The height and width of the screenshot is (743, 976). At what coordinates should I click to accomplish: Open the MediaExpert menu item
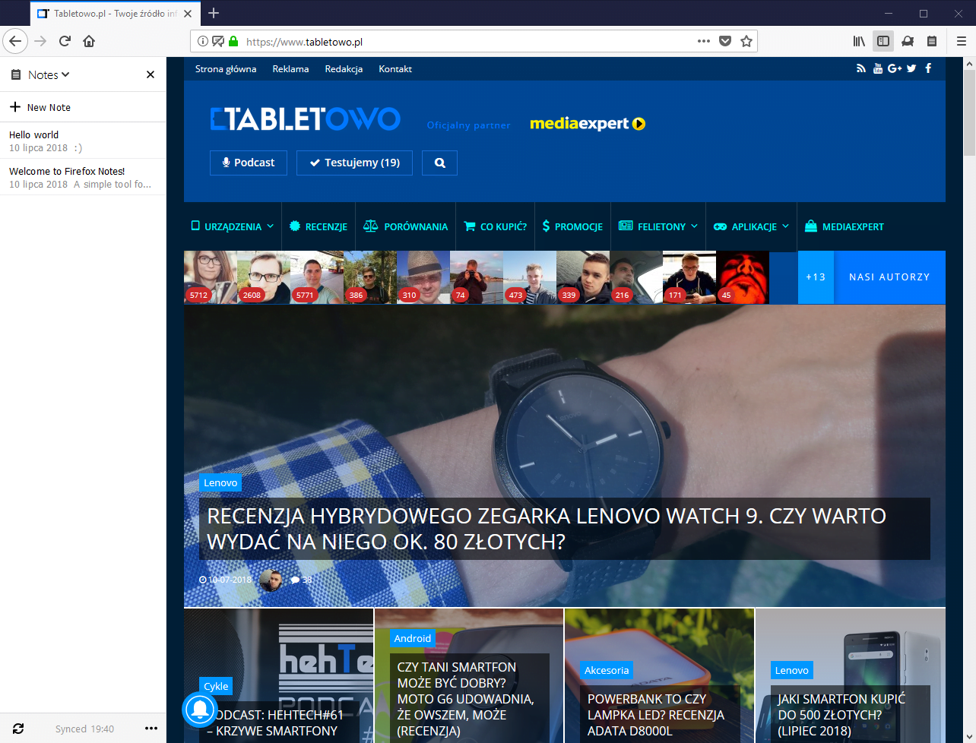844,226
